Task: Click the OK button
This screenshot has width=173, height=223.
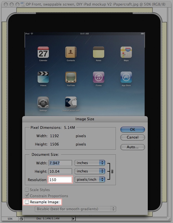Action: [x=133, y=129]
